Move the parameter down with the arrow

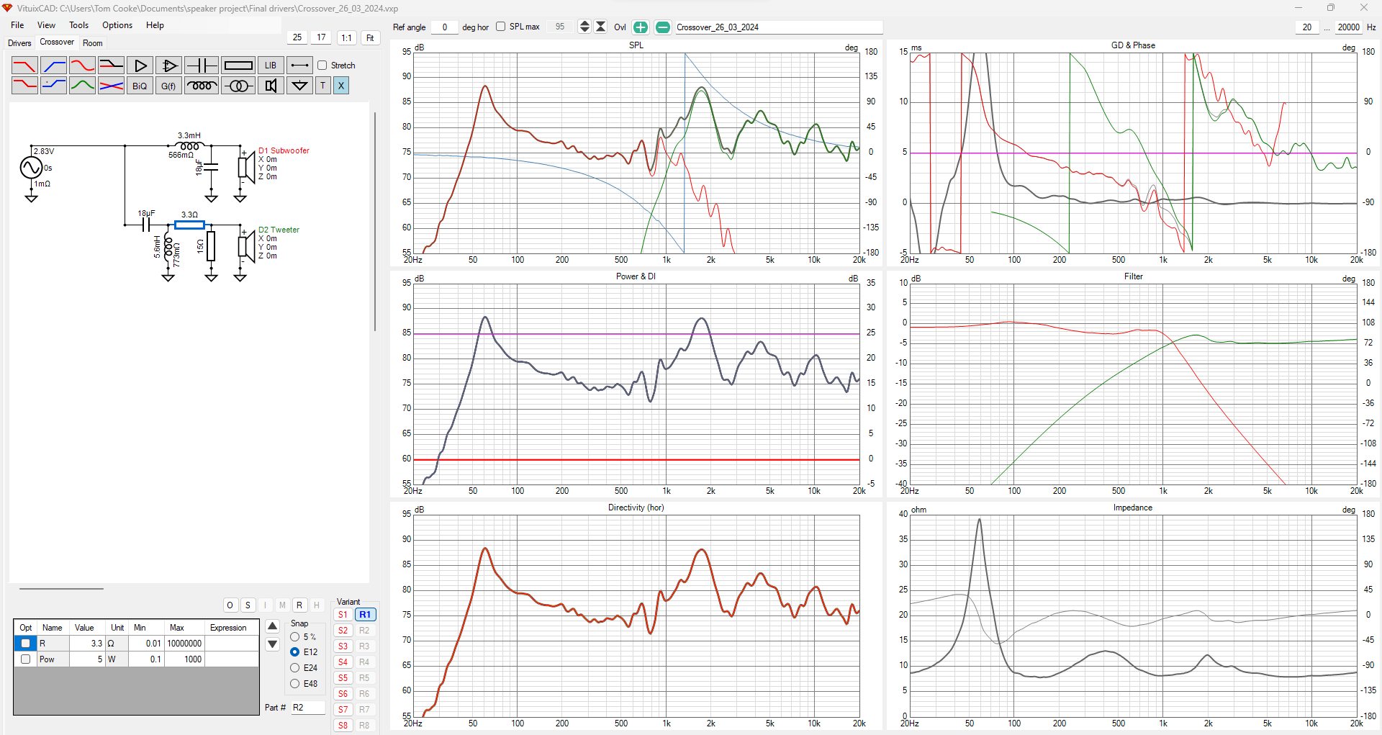[x=272, y=644]
